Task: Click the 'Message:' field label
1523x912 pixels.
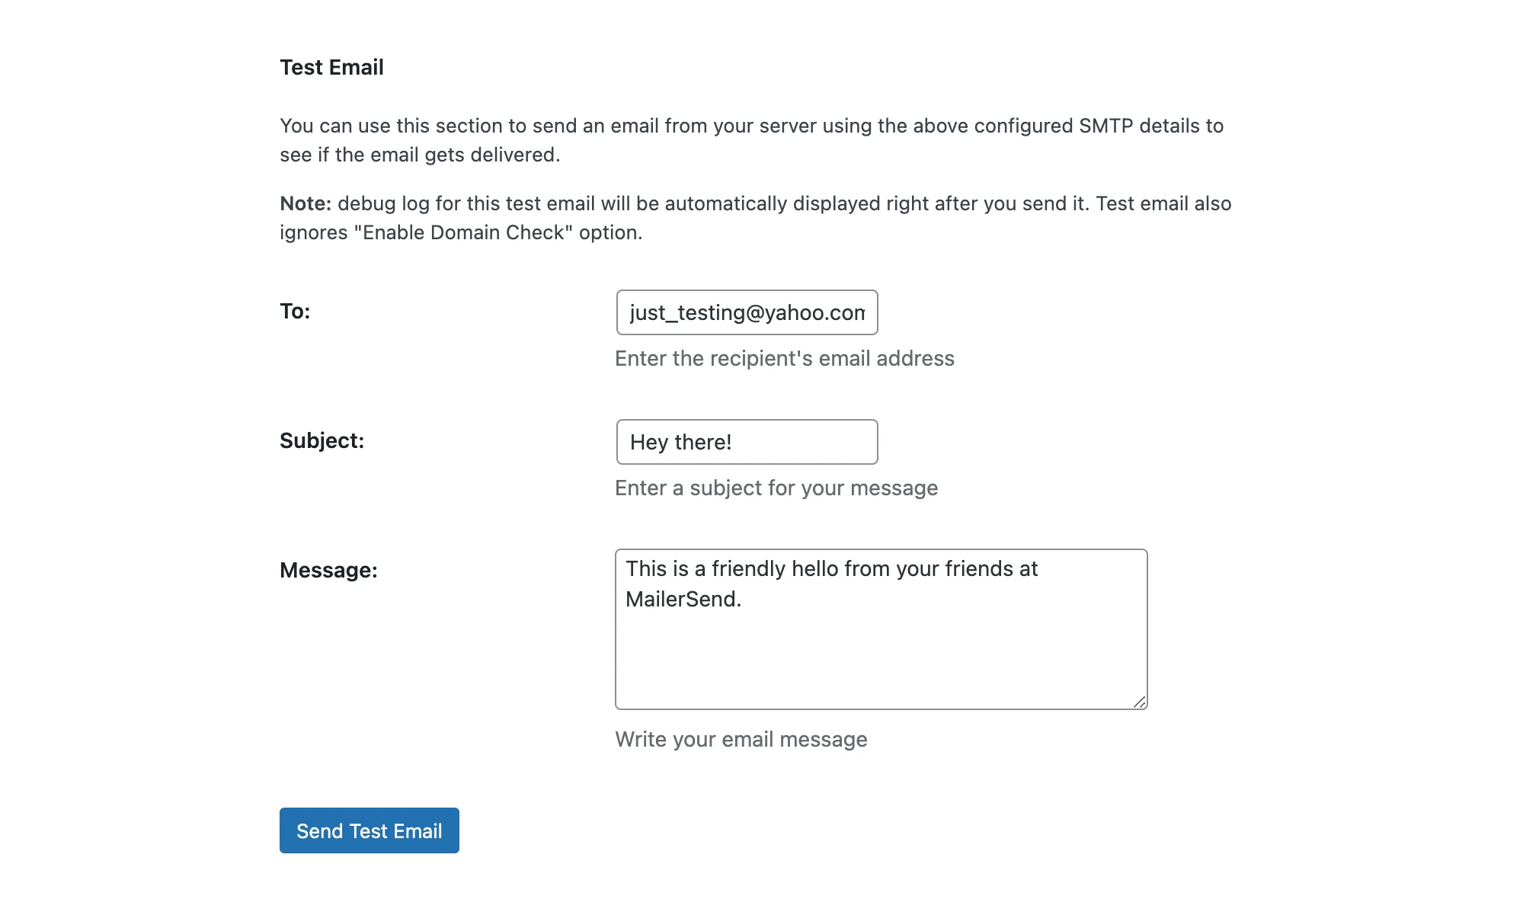Action: 328,570
